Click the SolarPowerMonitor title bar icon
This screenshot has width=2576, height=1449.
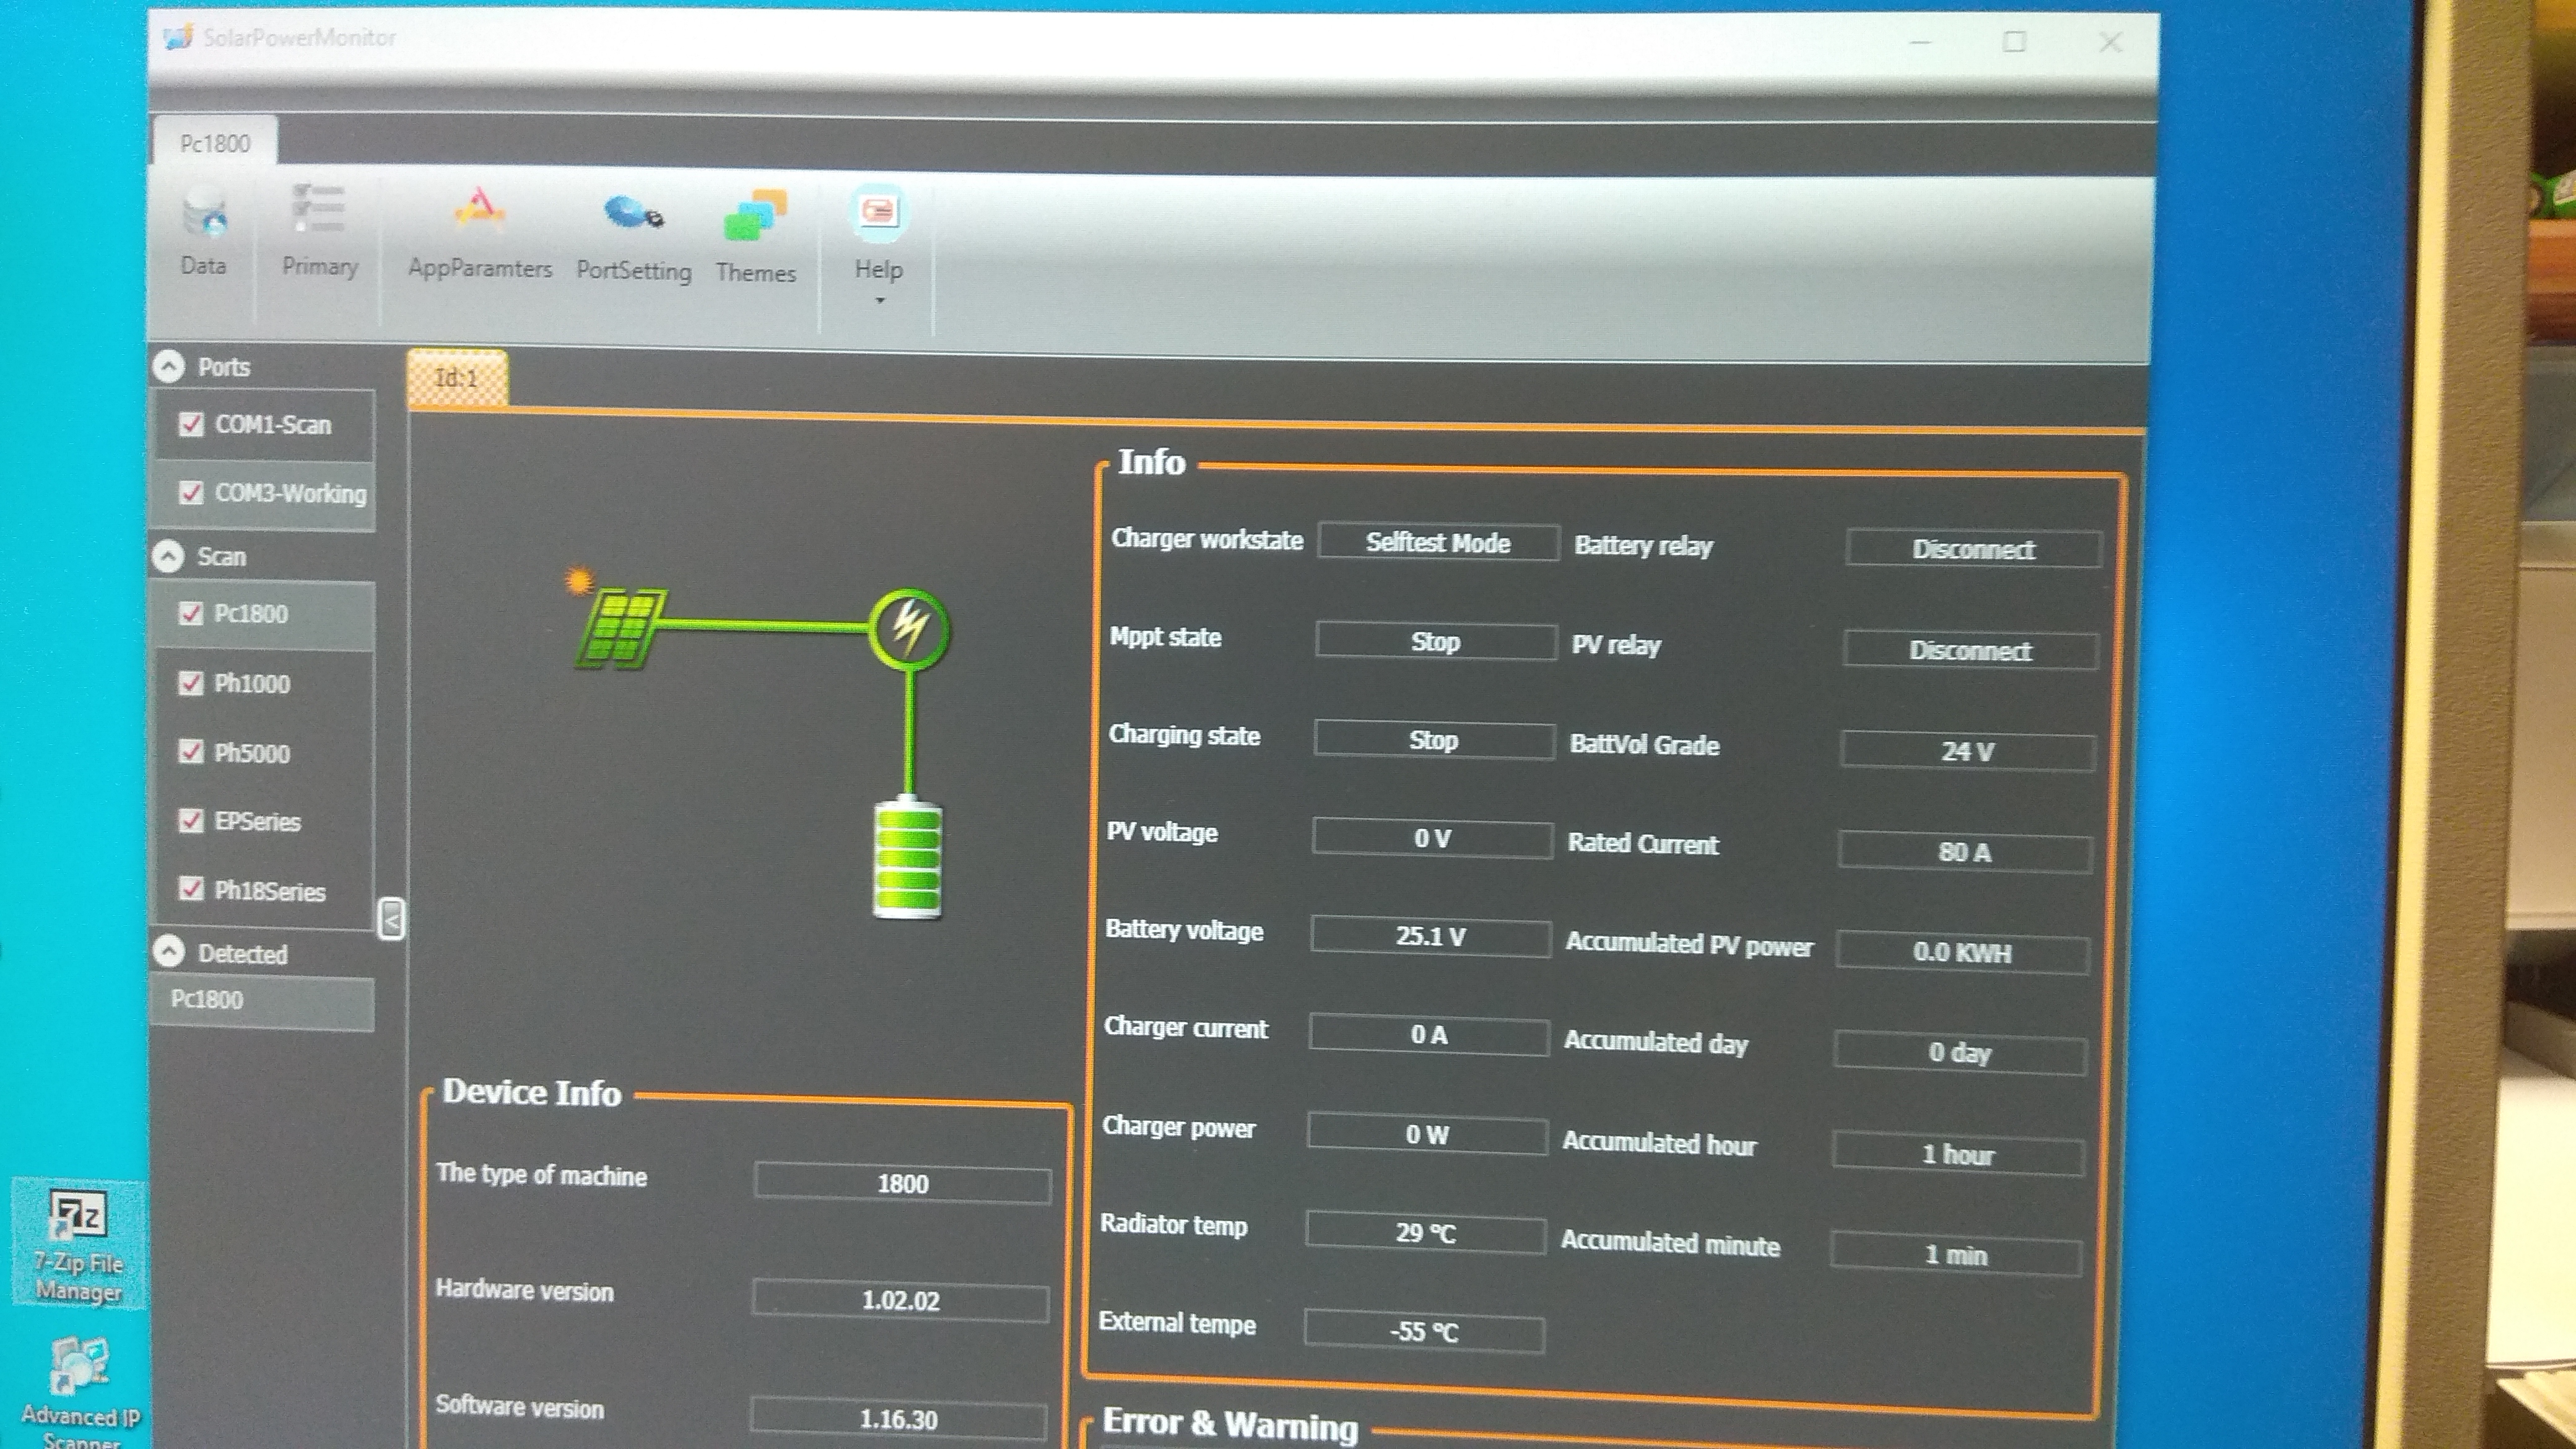coord(178,38)
